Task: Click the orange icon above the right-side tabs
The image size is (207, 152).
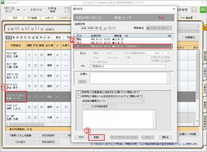Action: 204,26
